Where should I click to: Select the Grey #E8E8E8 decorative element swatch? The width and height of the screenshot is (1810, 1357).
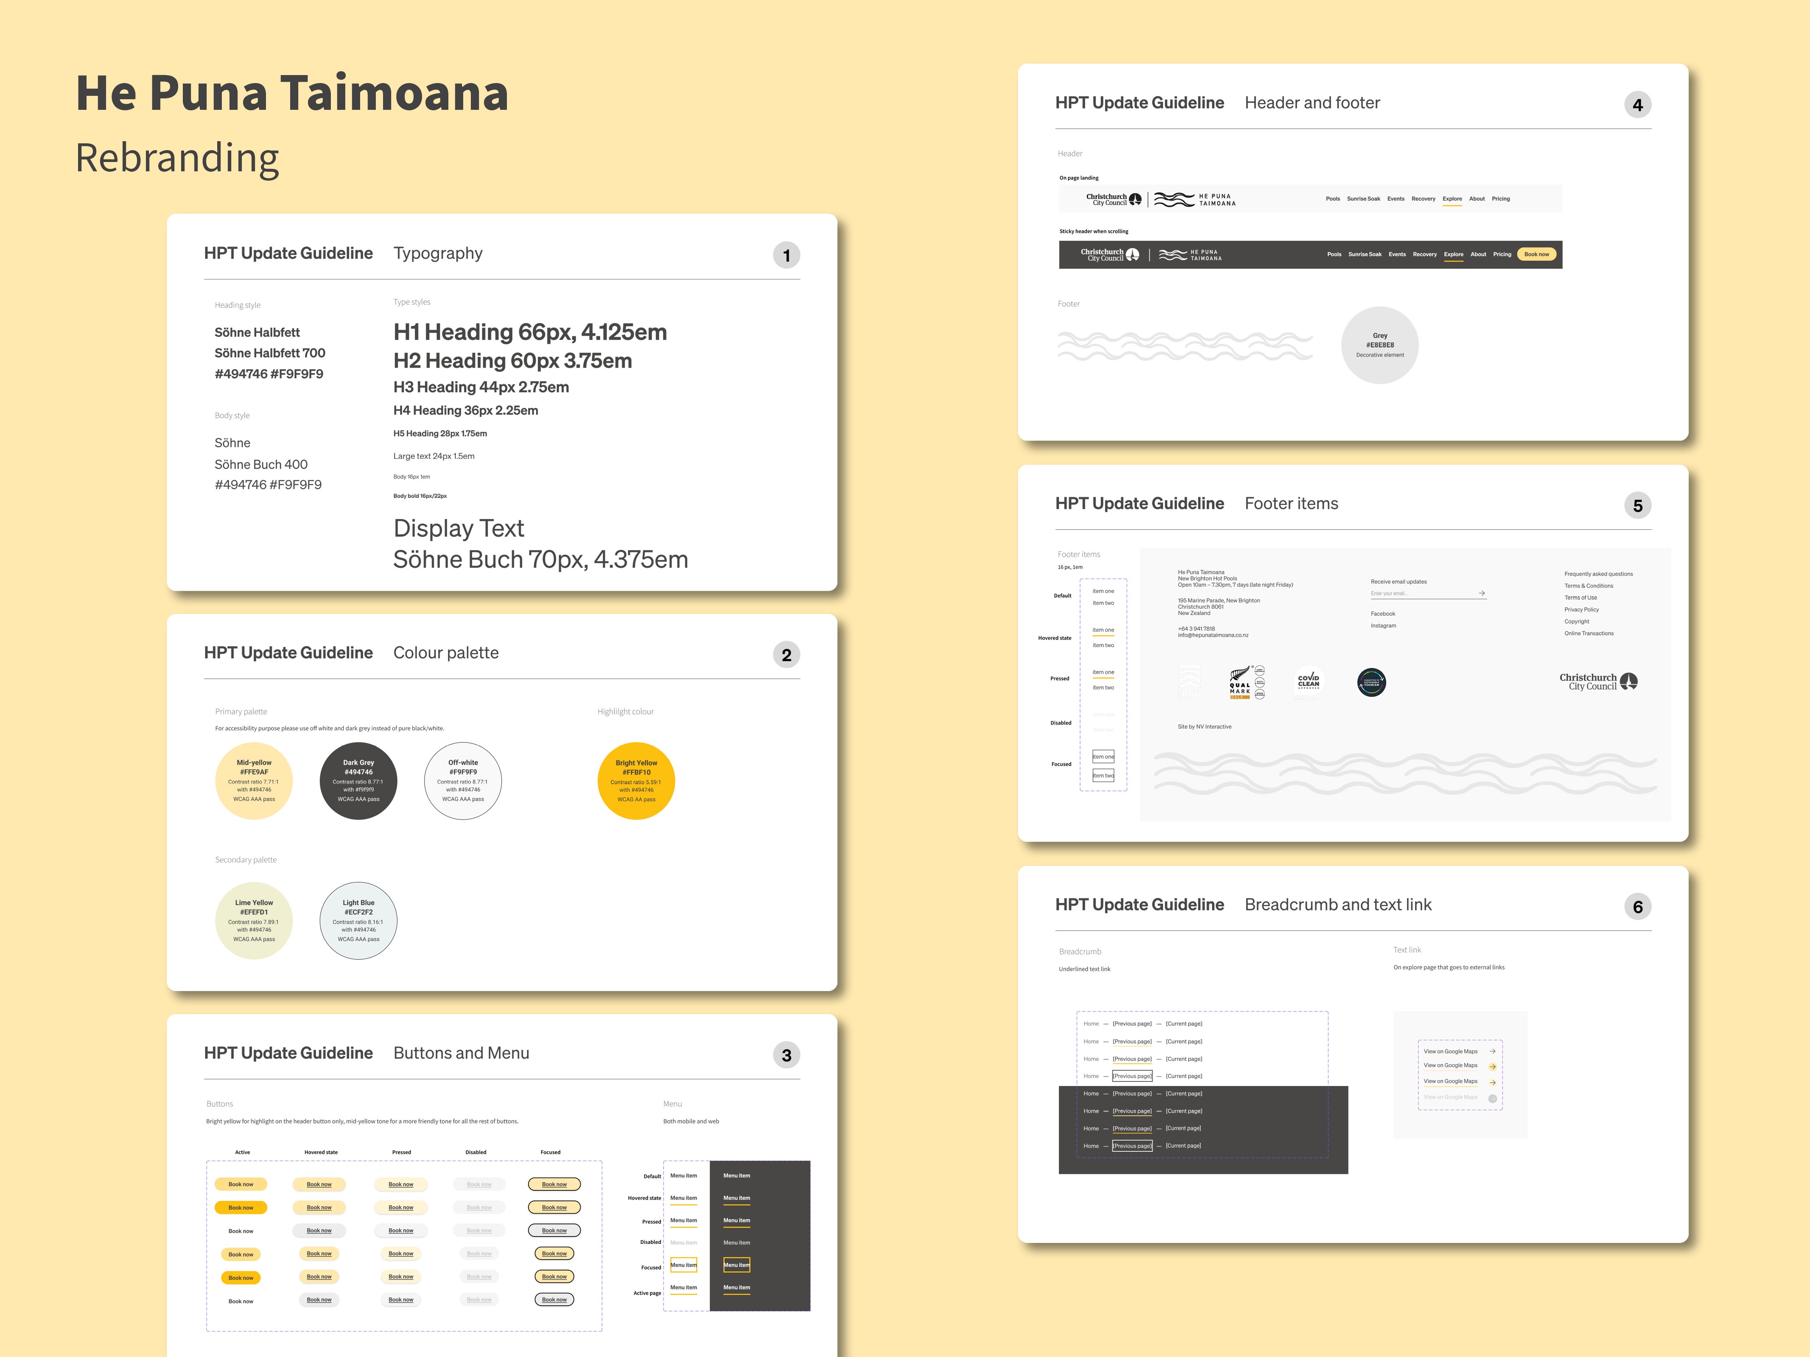(1380, 345)
